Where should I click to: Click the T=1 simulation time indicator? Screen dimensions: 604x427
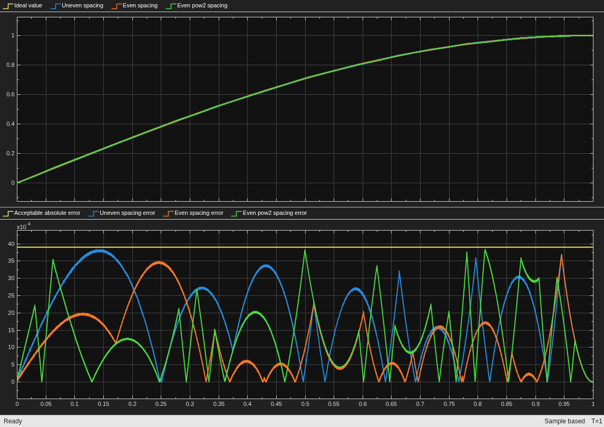tap(596, 421)
